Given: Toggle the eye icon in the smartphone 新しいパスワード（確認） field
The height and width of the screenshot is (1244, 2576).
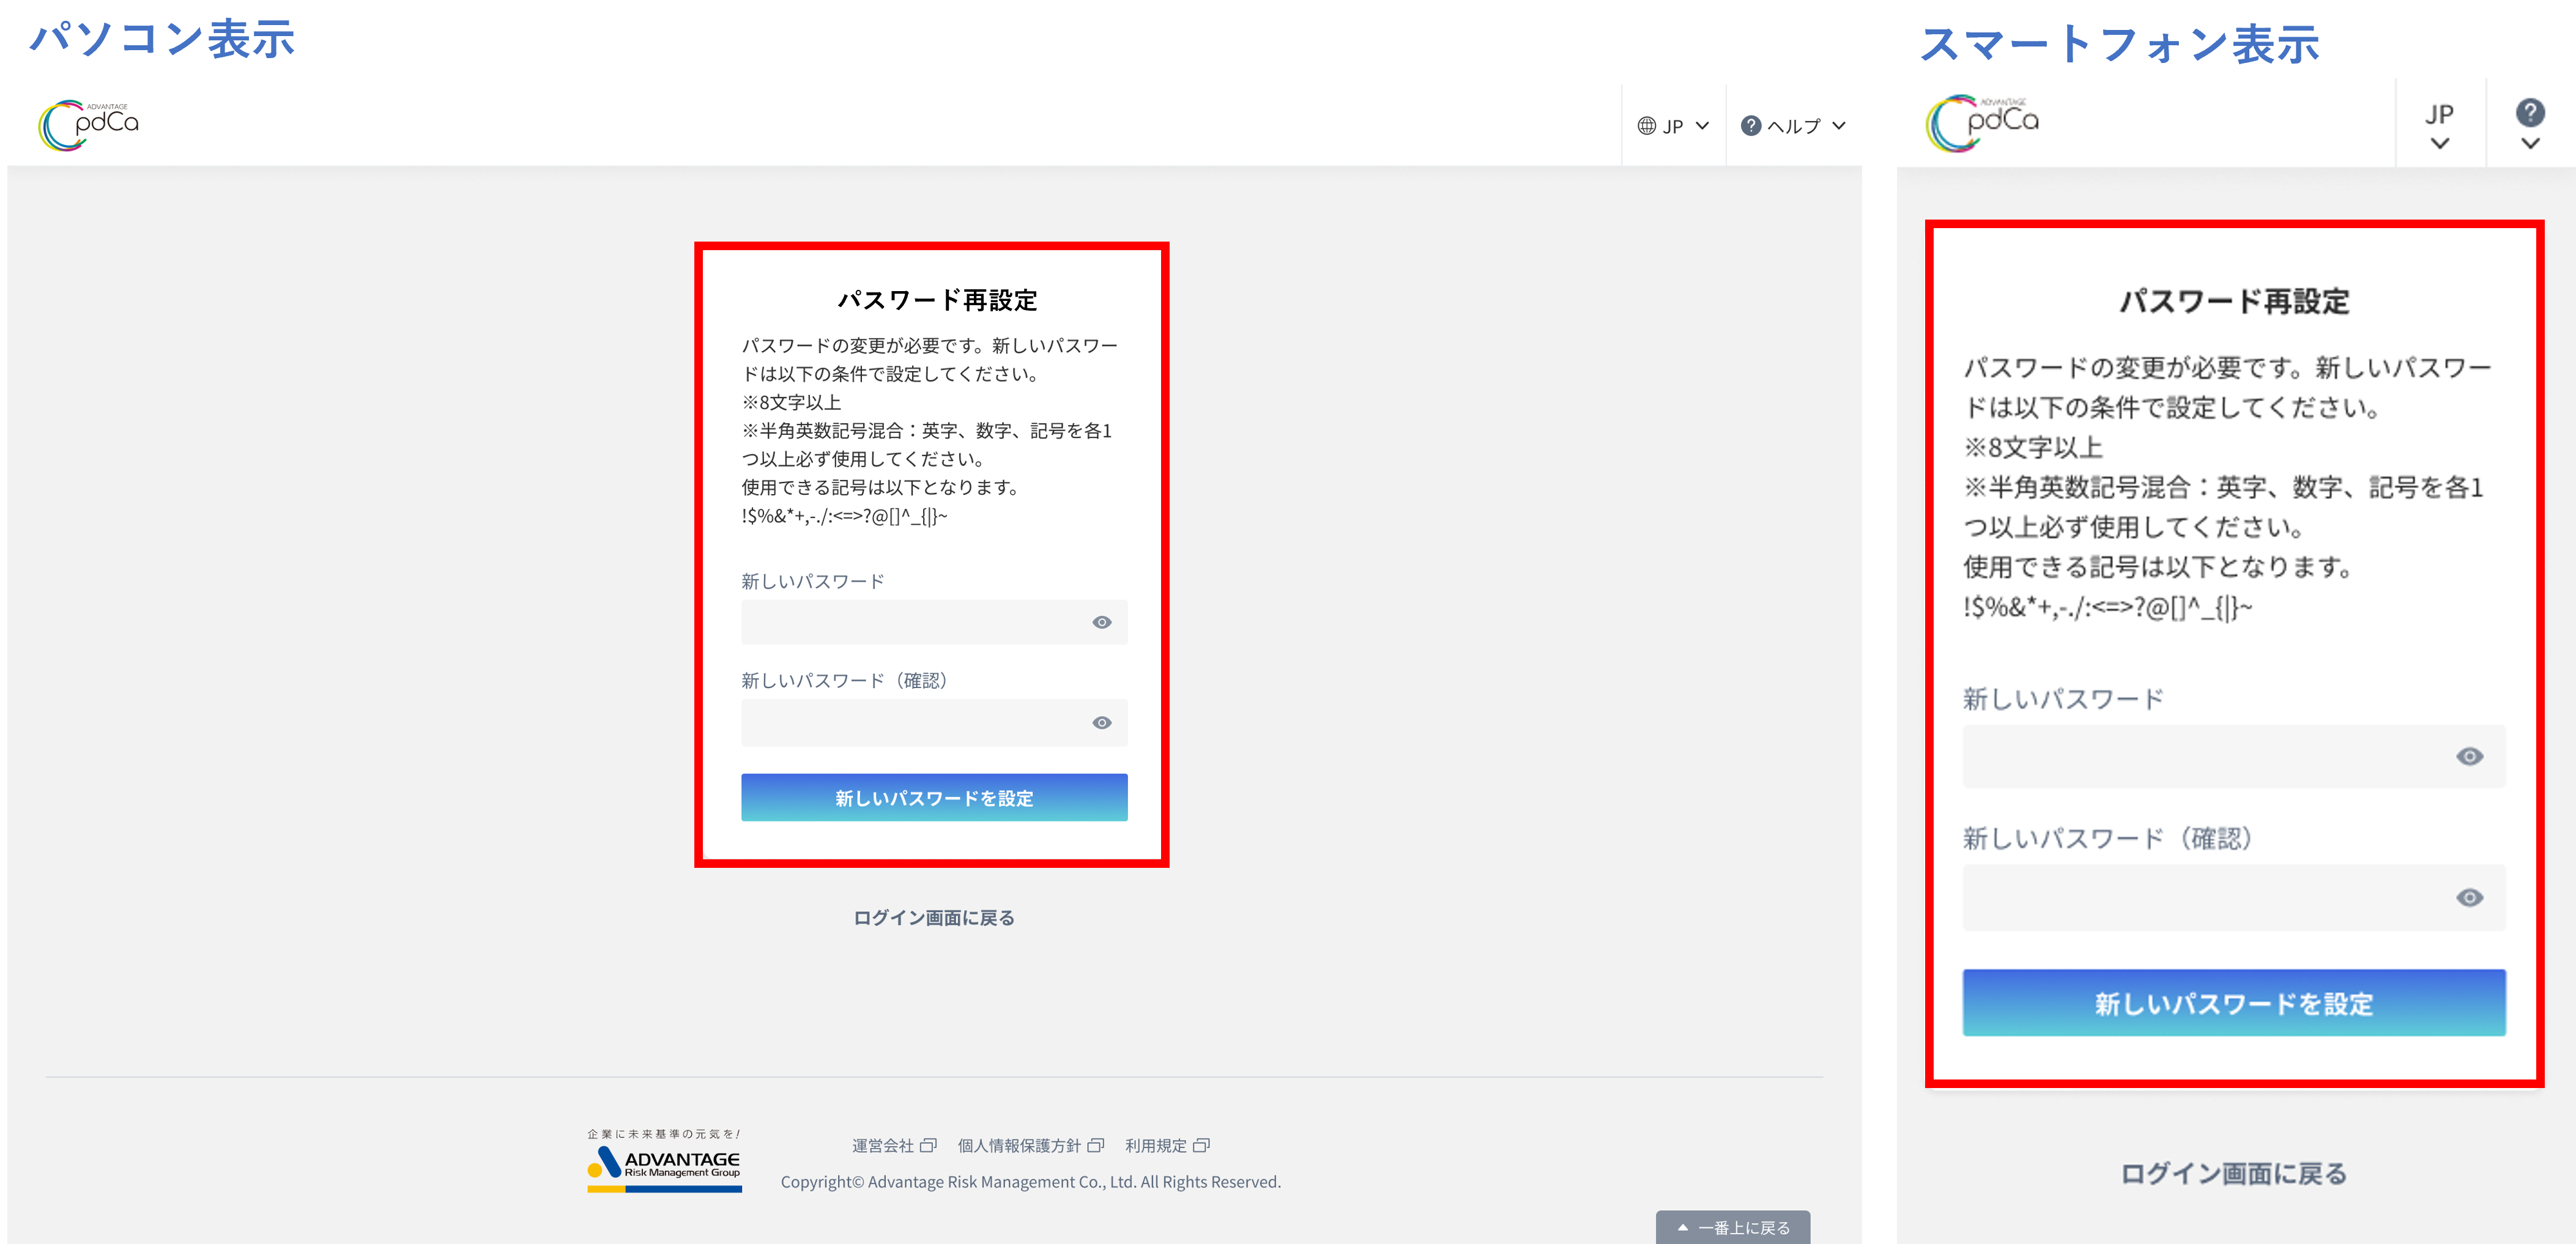Looking at the screenshot, I should 2469,898.
